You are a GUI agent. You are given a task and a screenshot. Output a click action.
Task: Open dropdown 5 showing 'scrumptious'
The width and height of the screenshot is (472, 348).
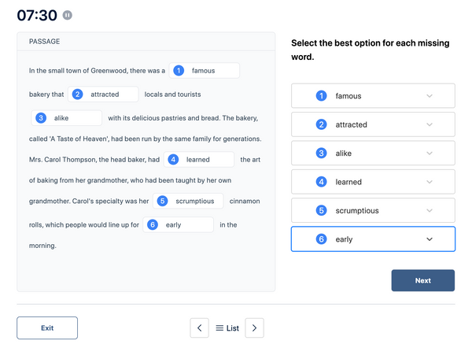tap(373, 210)
